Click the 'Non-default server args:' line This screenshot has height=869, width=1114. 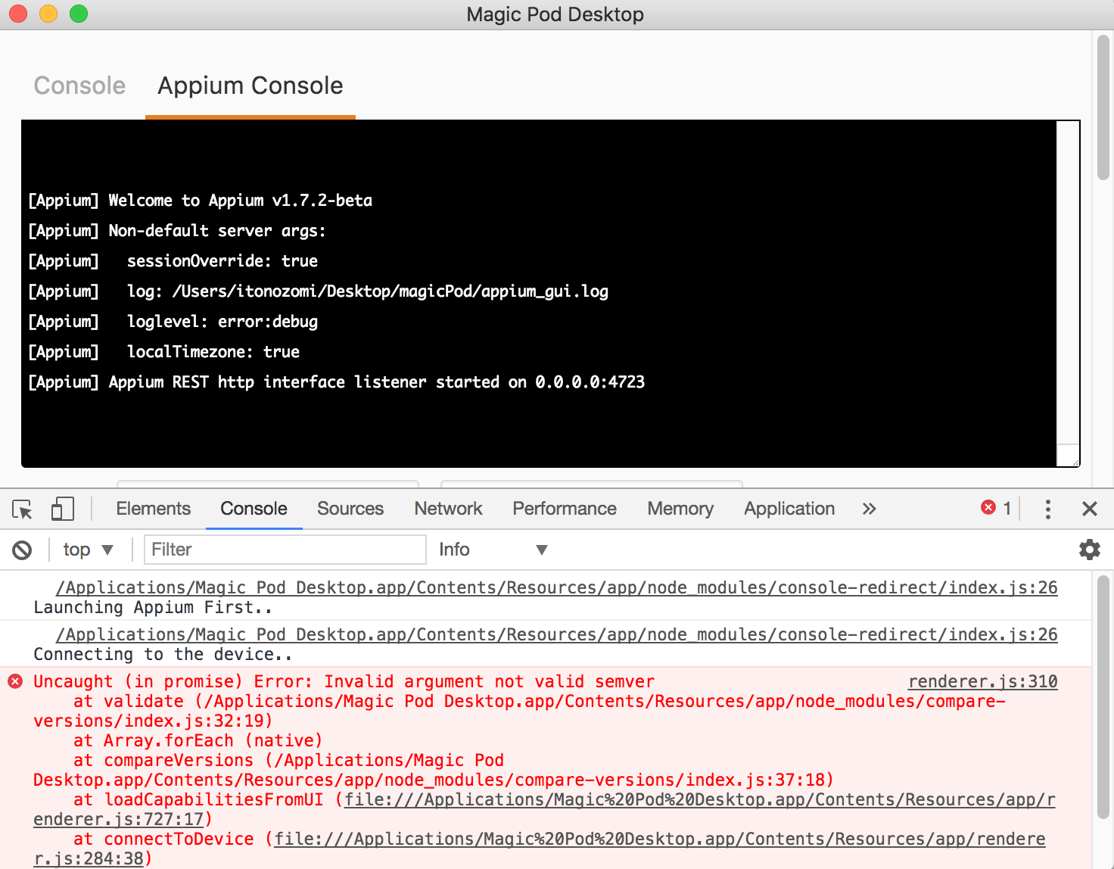(176, 231)
